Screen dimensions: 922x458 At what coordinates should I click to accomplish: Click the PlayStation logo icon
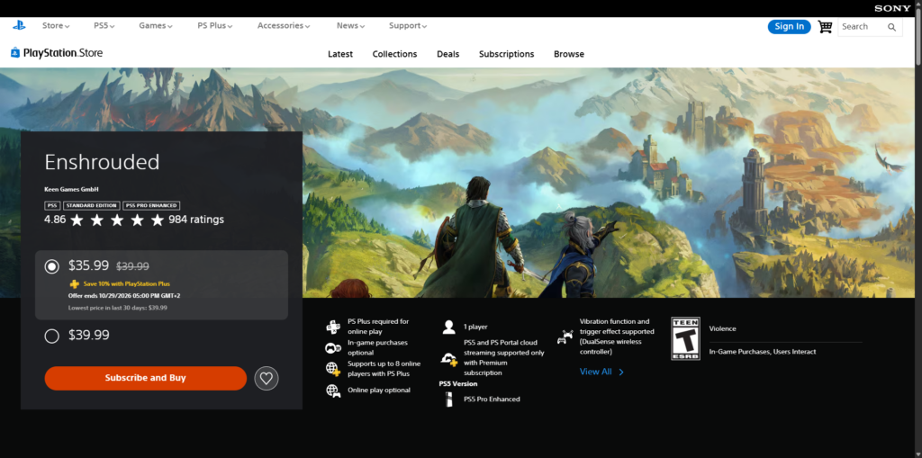click(19, 25)
